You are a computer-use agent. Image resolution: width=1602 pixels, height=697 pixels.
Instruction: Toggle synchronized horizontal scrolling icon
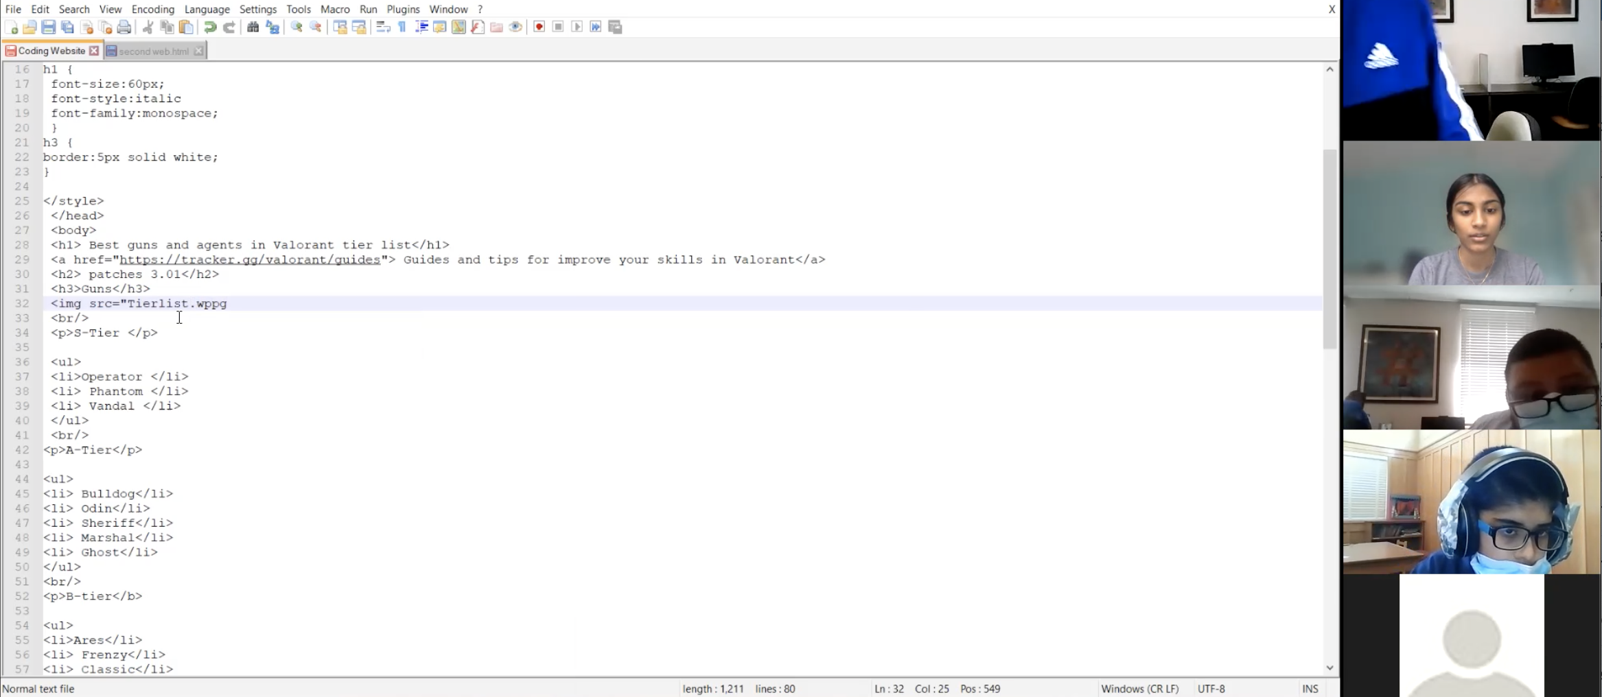(359, 27)
